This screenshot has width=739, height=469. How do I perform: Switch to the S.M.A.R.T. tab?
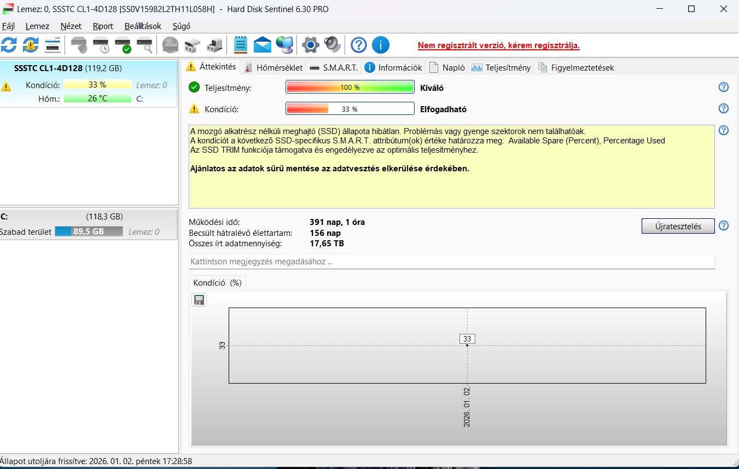[x=333, y=68]
